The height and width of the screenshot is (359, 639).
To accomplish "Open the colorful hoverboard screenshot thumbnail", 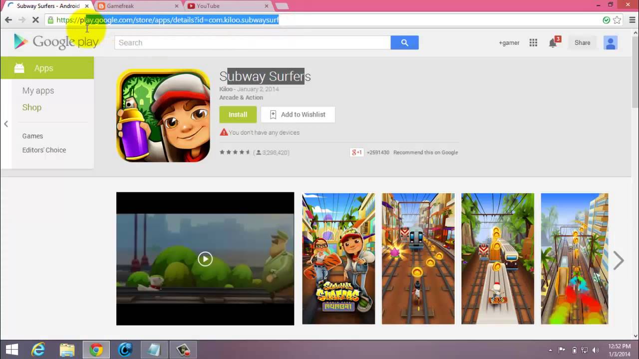I will (x=575, y=259).
